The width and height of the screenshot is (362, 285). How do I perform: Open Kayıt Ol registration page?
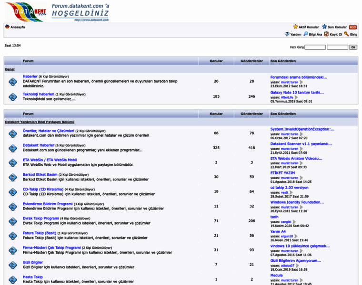[x=336, y=35]
